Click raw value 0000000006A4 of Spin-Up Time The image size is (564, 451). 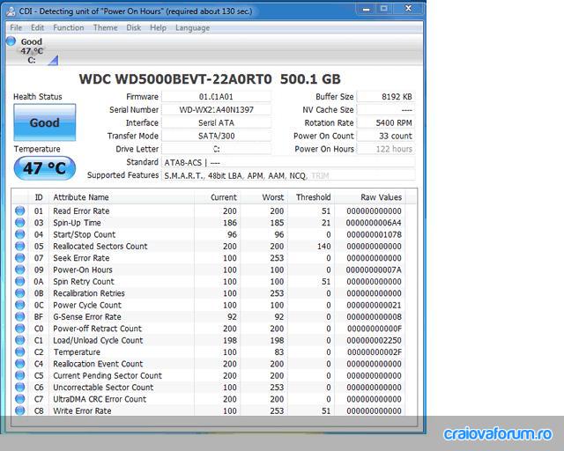click(x=374, y=223)
